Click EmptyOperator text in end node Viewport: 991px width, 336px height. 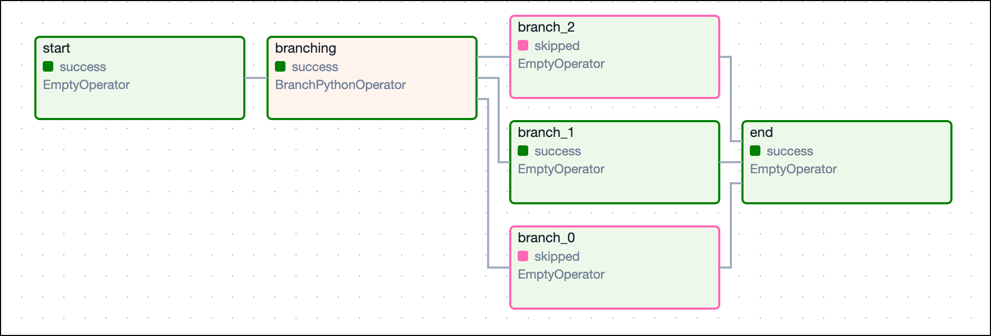(x=793, y=169)
